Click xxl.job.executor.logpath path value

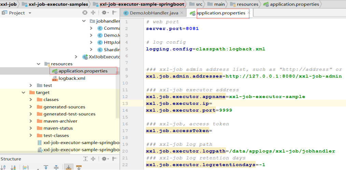(282, 151)
